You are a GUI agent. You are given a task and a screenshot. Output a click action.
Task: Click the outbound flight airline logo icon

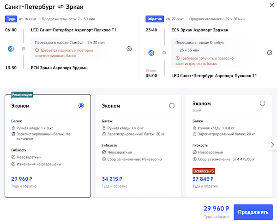(12, 49)
